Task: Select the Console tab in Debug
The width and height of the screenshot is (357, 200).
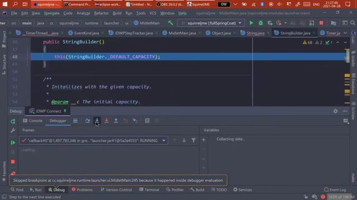Action: [33, 121]
